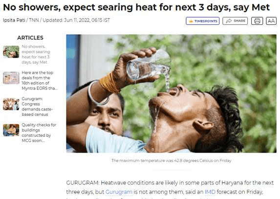Open 'Quality checks for buildings' MCG article
Viewport: 280px width, 199px height.
coord(39,133)
